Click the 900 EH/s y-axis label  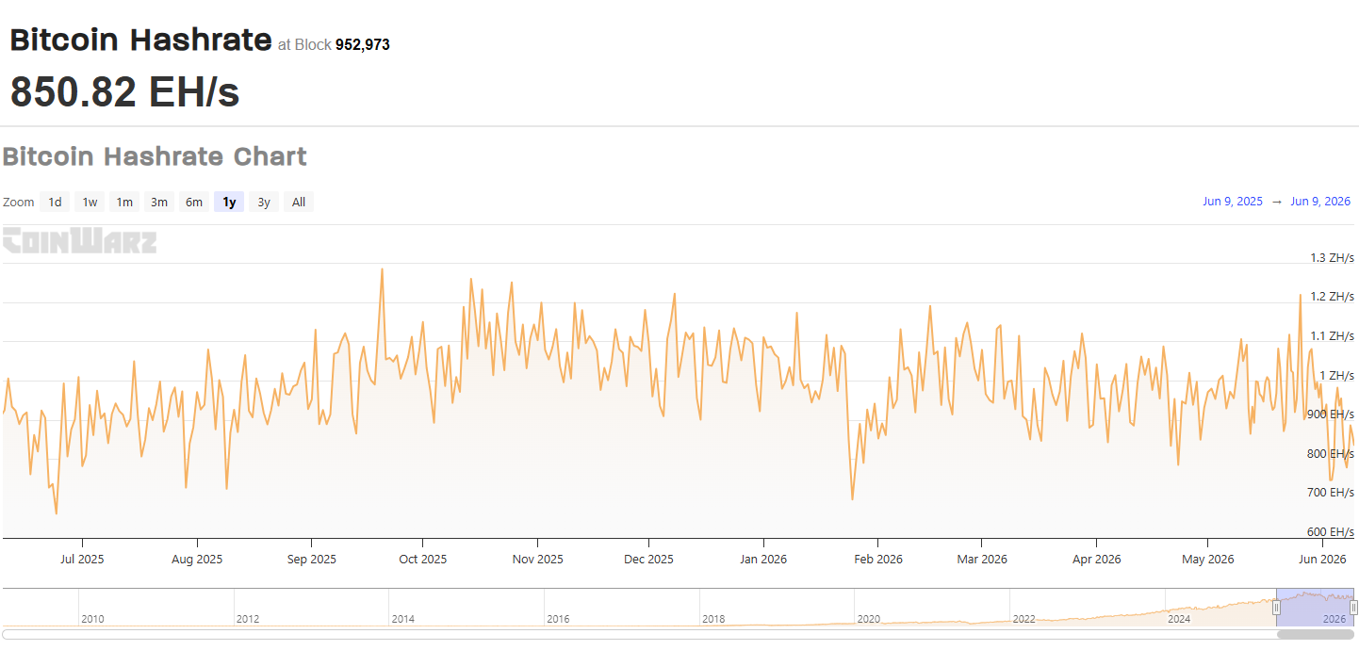click(1330, 414)
